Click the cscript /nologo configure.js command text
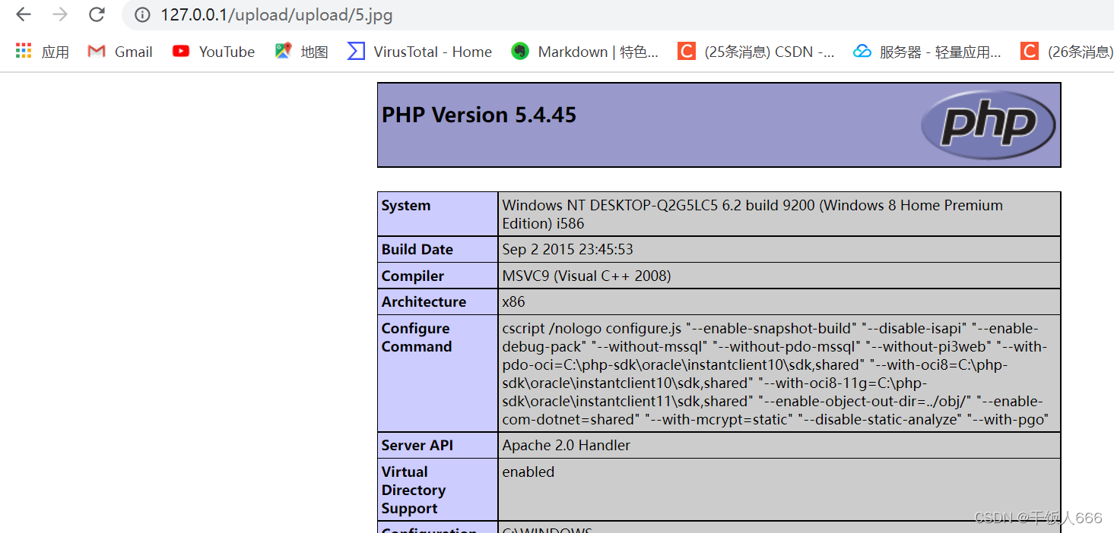 tap(776, 374)
